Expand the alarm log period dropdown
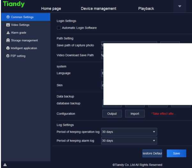 click(x=129, y=141)
